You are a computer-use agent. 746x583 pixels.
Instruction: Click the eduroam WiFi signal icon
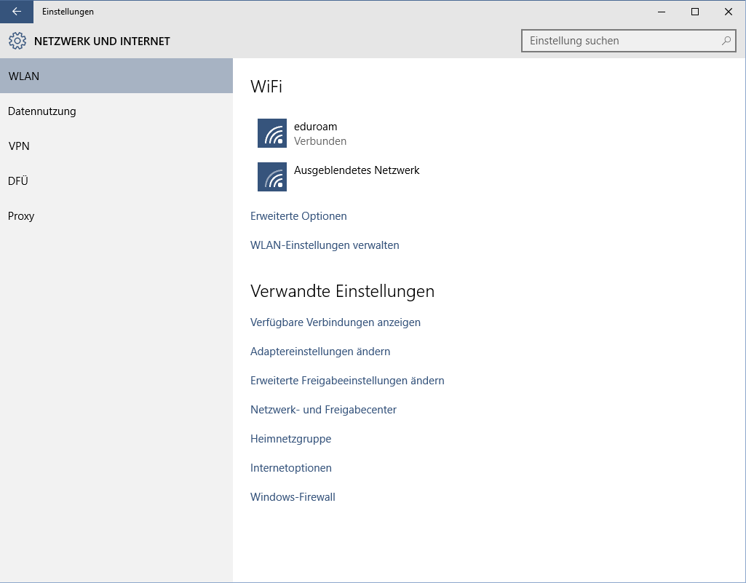pyautogui.click(x=272, y=133)
